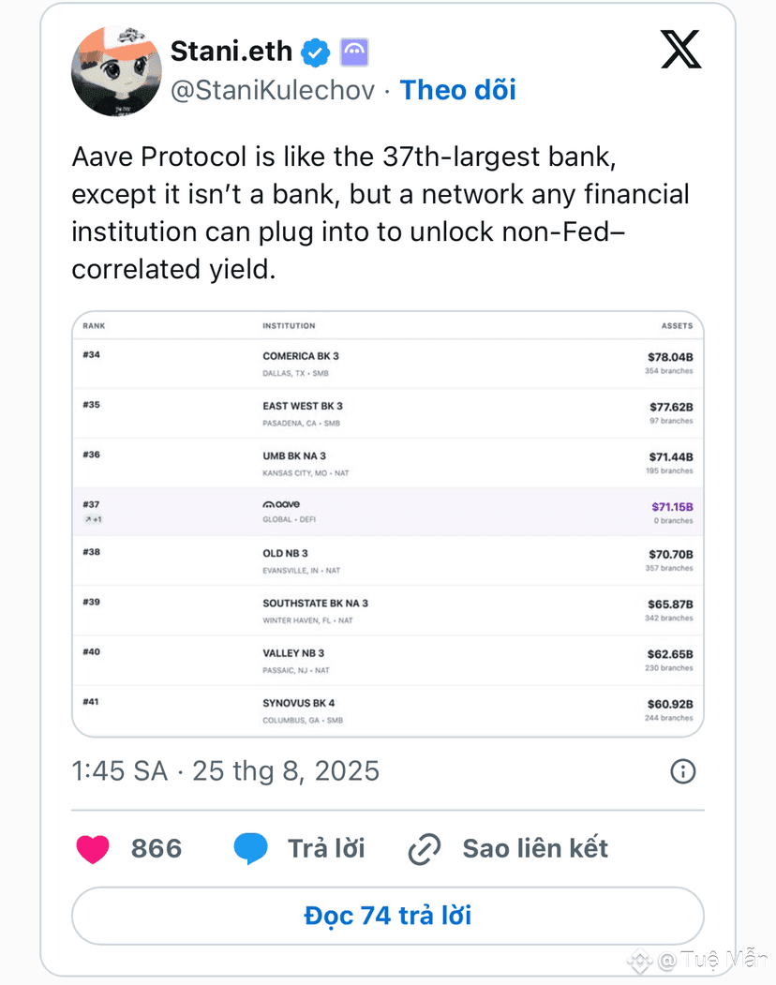
Task: Click the chain link copy icon
Action: point(425,849)
